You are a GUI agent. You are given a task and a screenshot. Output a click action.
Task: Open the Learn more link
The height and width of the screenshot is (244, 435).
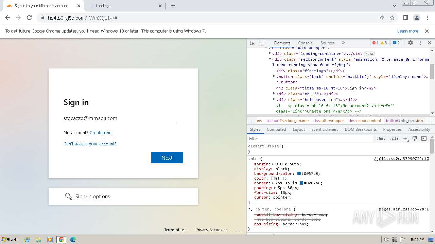click(x=408, y=31)
